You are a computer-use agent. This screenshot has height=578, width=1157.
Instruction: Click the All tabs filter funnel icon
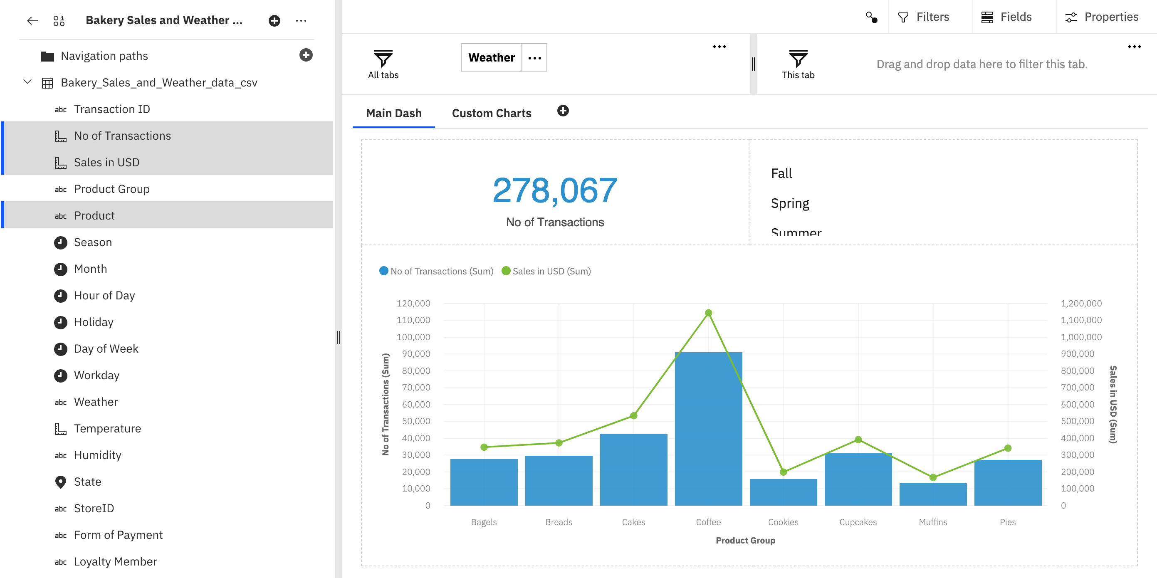point(383,57)
